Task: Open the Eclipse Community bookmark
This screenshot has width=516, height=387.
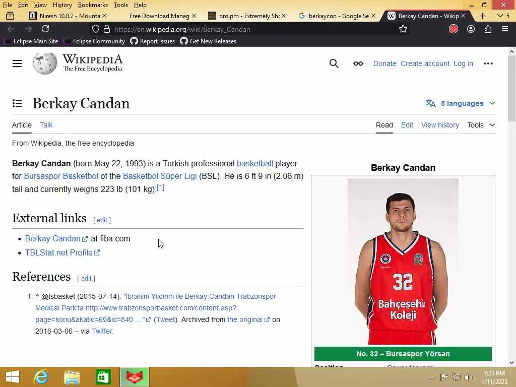Action: [x=94, y=41]
